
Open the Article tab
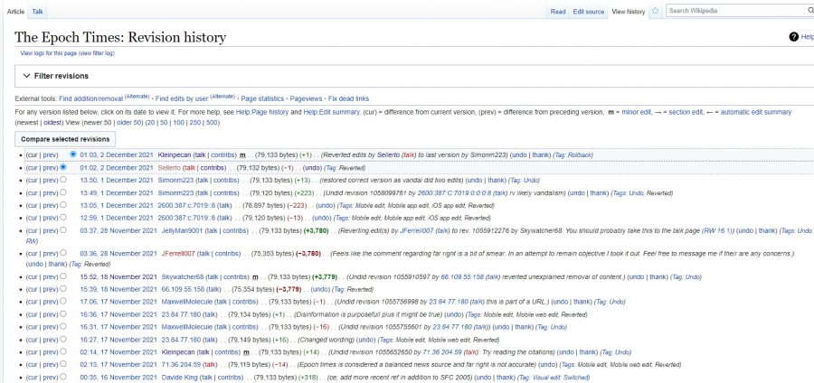point(15,12)
